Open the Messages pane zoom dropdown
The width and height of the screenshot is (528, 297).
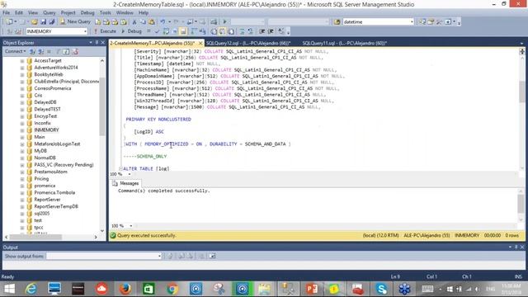(131, 226)
